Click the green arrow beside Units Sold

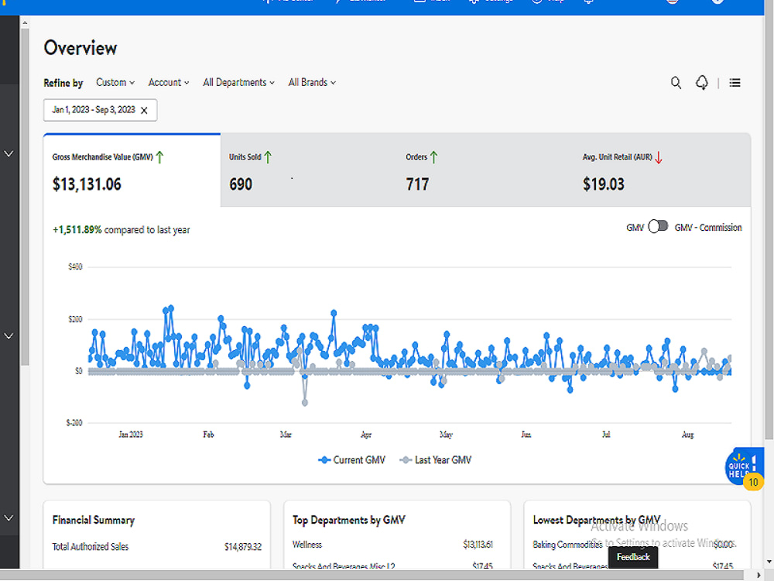(268, 157)
